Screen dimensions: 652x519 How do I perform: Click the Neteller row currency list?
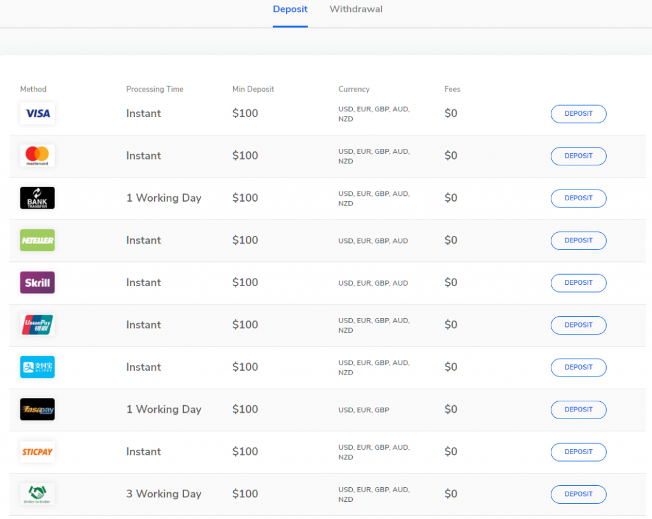(x=373, y=241)
